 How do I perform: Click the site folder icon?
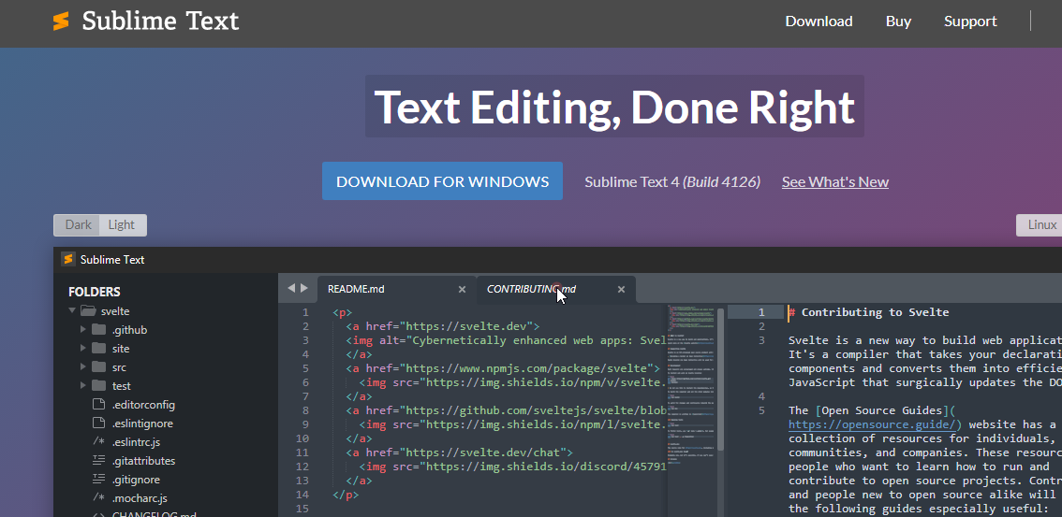pyautogui.click(x=99, y=349)
